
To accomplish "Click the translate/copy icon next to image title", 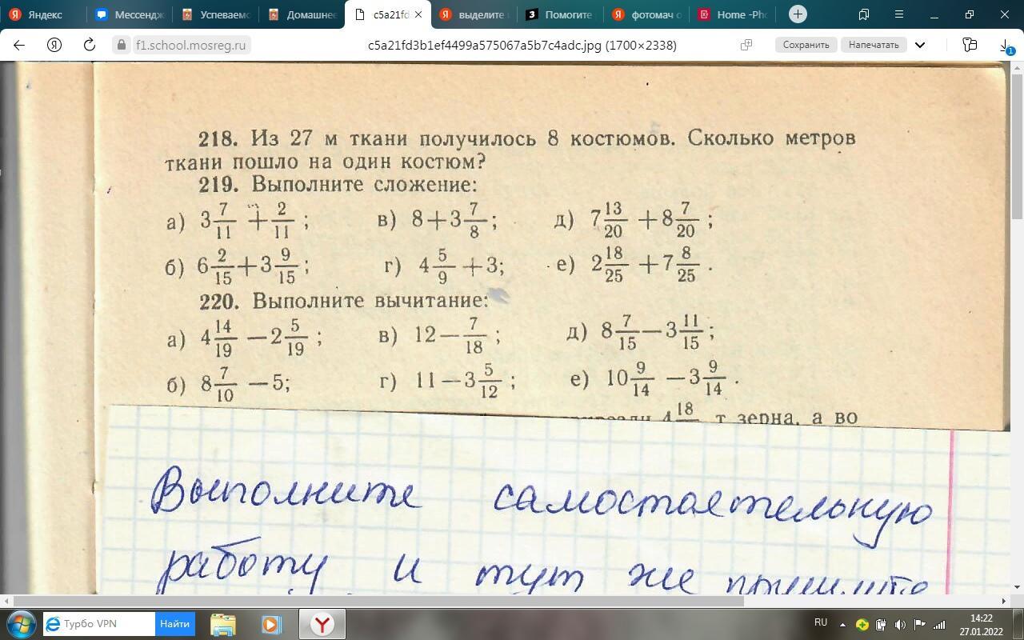I will point(746,45).
